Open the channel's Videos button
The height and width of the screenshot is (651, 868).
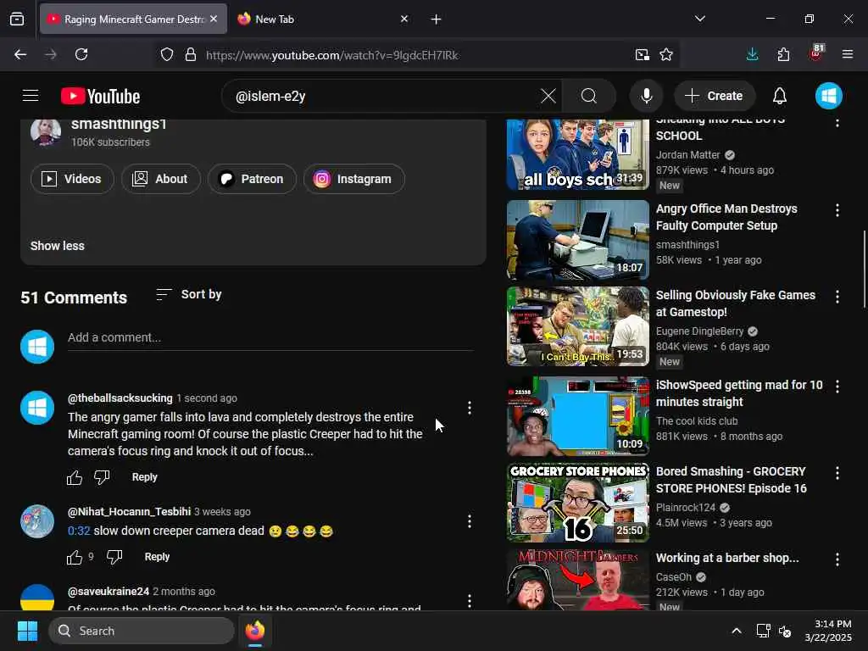[x=72, y=179]
